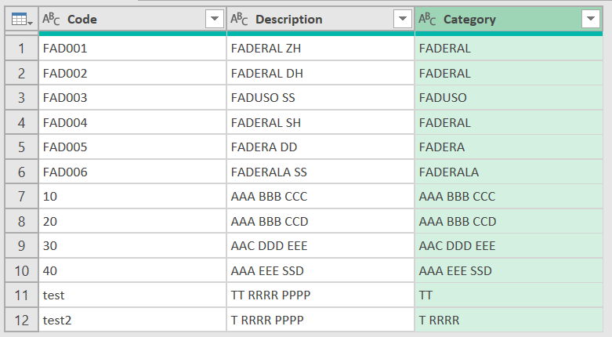Select row number 7
Screen dimensions: 612x337
coord(21,197)
